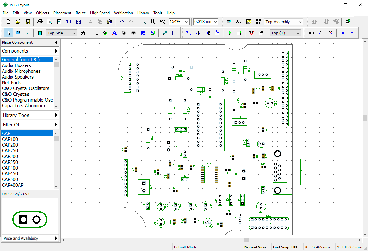
Task: Activate the place component chip tool
Action: [x=40, y=33]
